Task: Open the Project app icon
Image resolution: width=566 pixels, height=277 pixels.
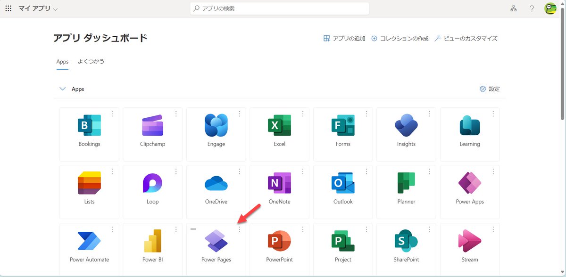Action: click(x=343, y=241)
